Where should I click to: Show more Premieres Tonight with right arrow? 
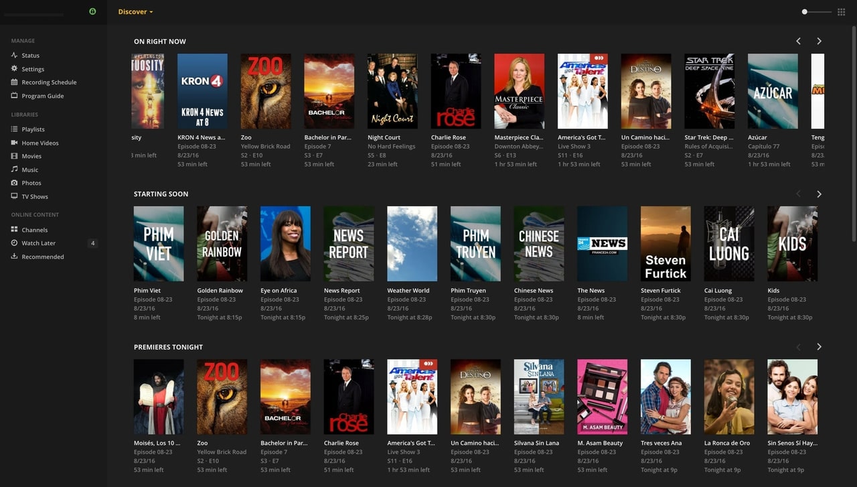[x=819, y=347]
